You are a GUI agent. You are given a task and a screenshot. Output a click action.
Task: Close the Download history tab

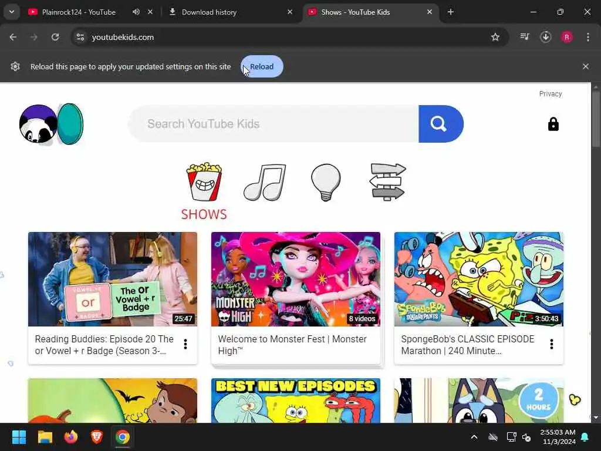click(x=290, y=12)
